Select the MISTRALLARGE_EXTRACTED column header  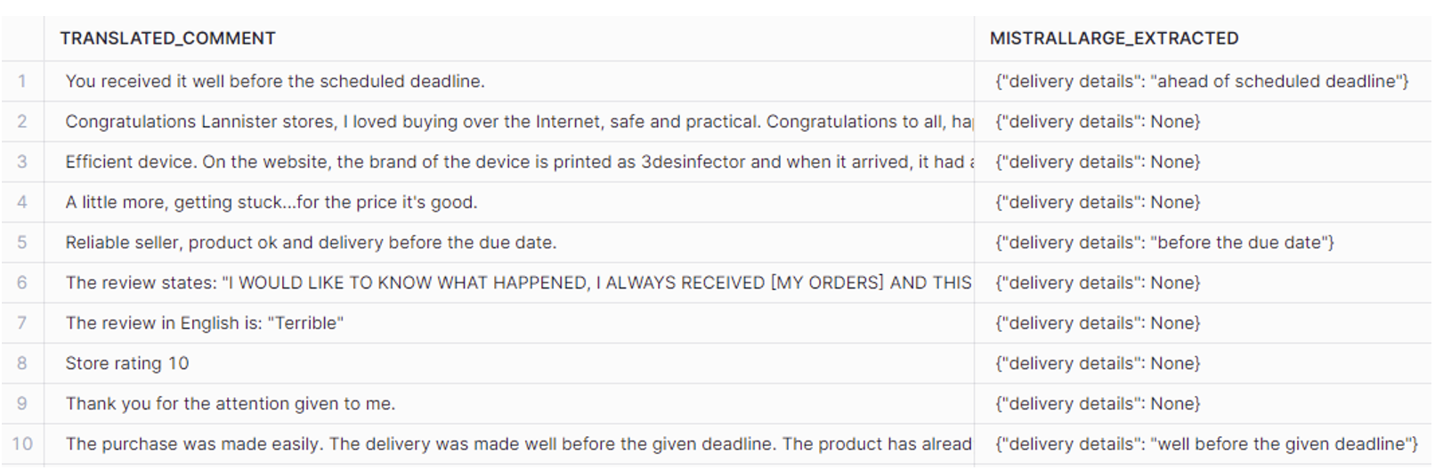pyautogui.click(x=1203, y=38)
